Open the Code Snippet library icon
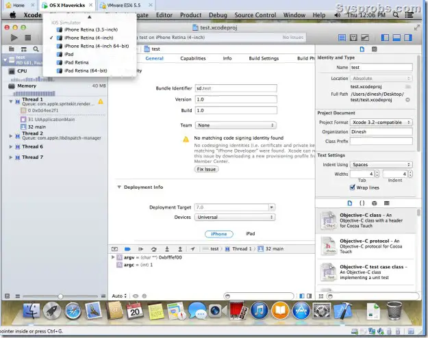The width and height of the screenshot is (428, 338). coord(362,203)
